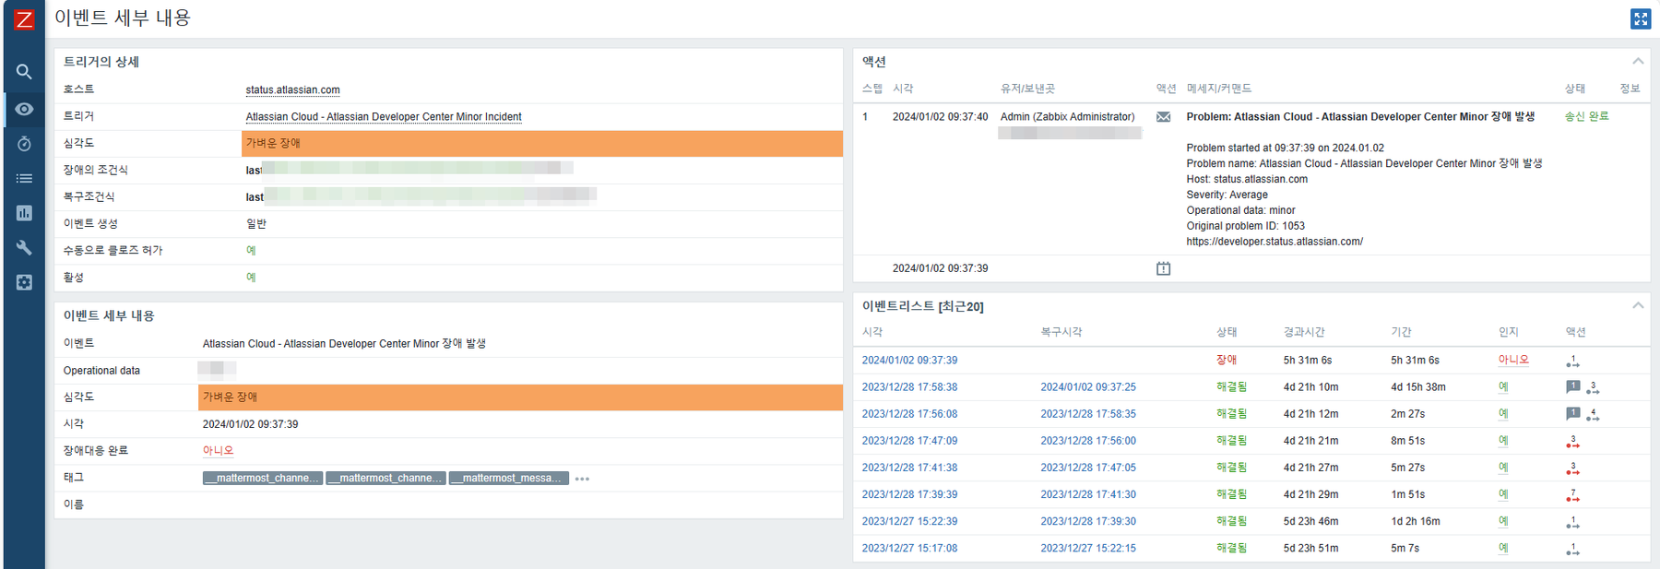This screenshot has height=569, width=1660.
Task: Toggle kiosk fullscreen mode icon
Action: (1641, 18)
